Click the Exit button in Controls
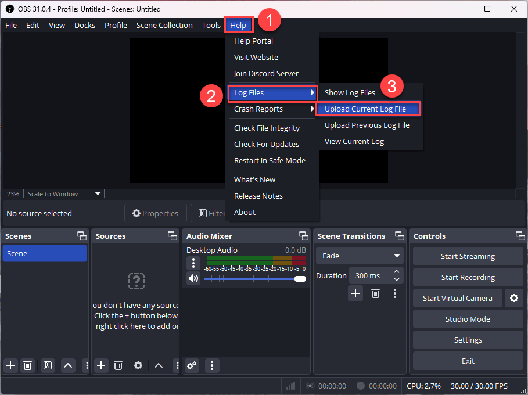Viewport: 528px width, 395px height. click(x=468, y=361)
